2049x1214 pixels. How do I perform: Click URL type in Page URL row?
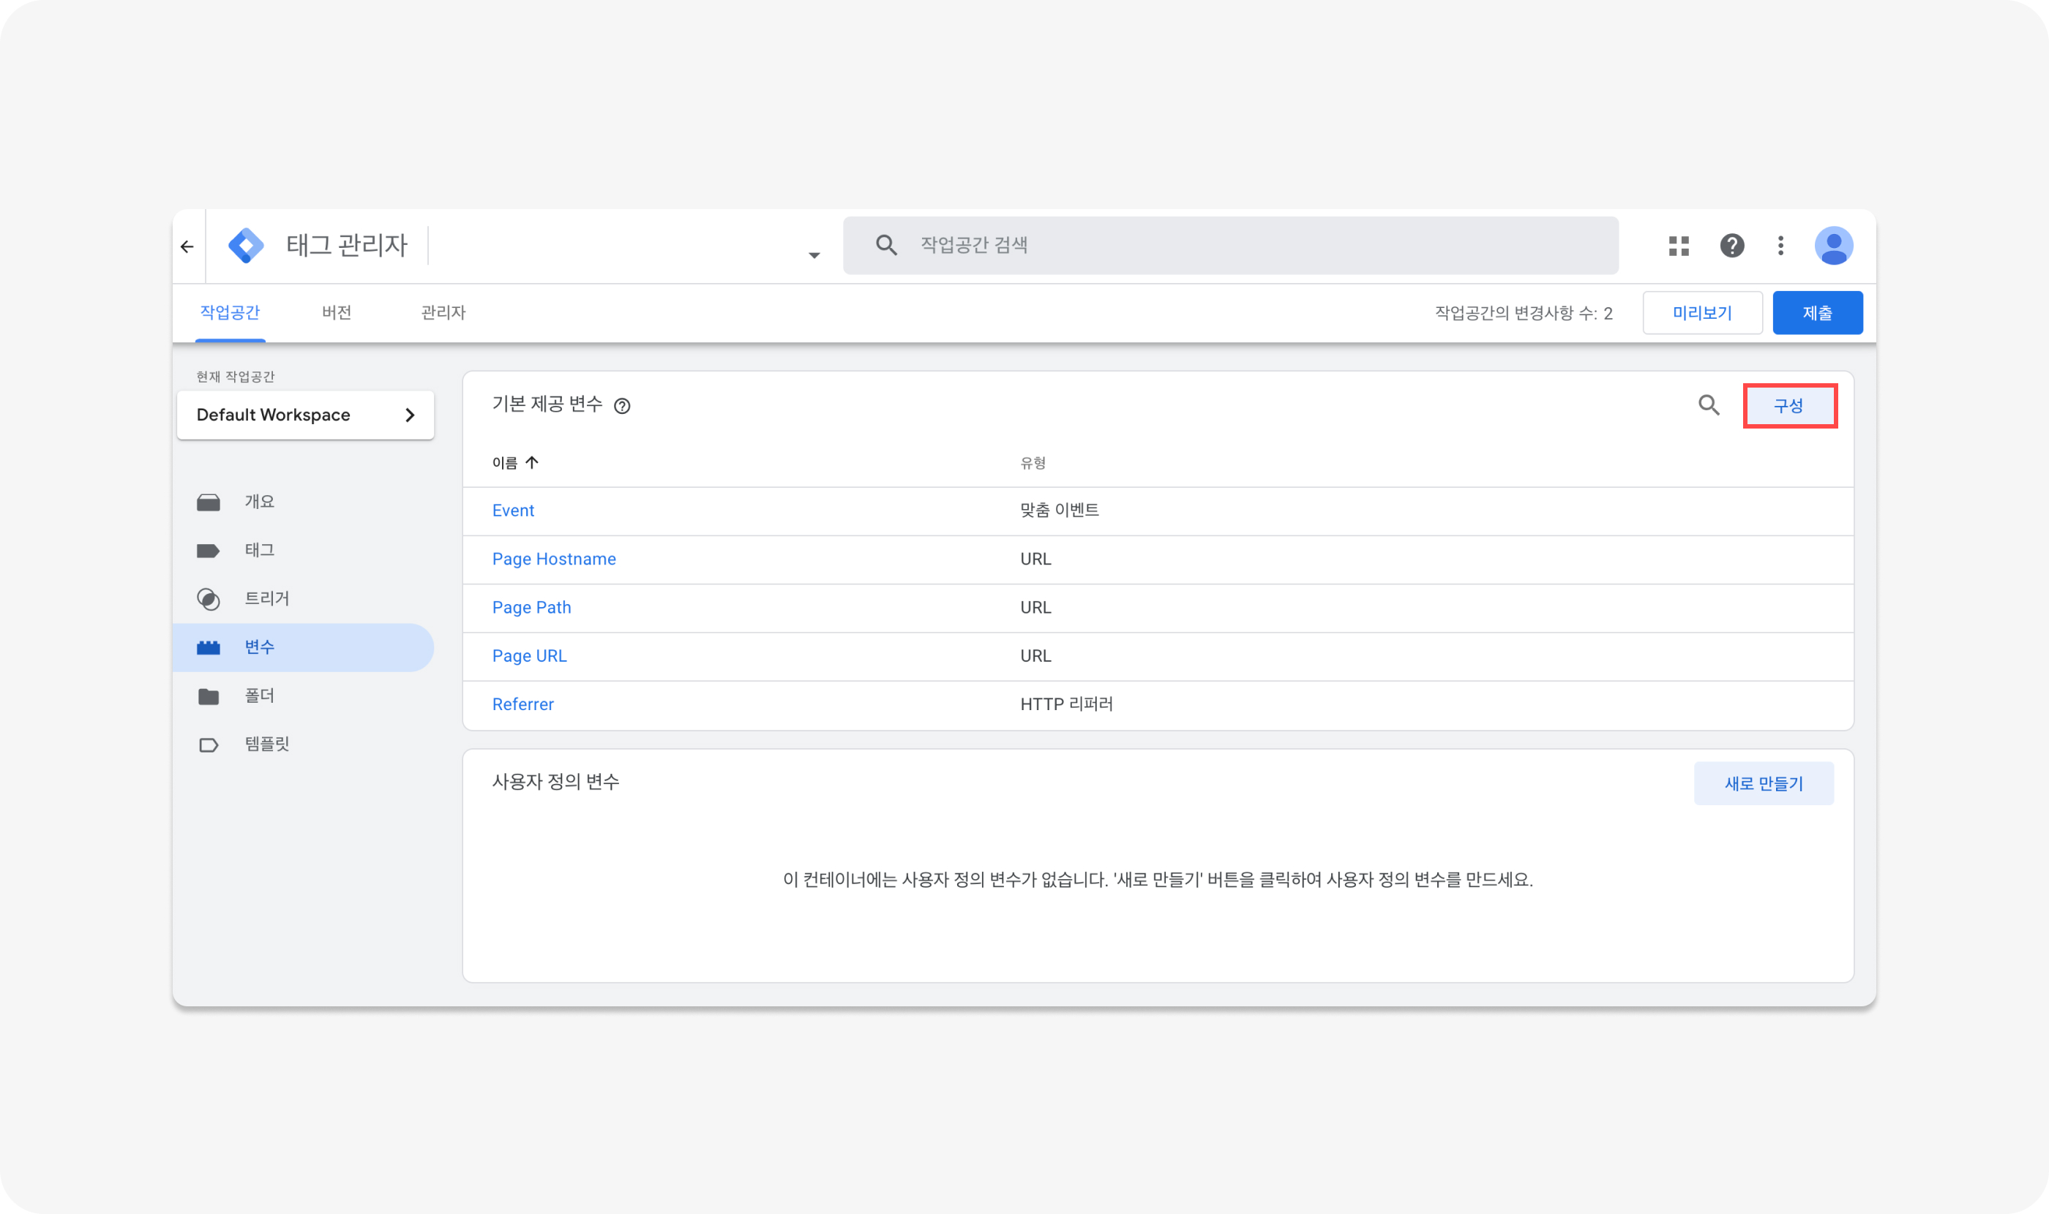tap(1035, 655)
